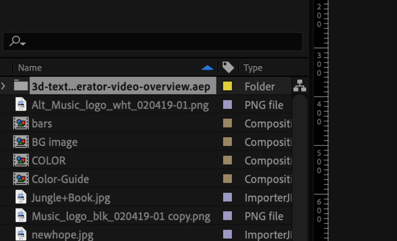397x241 pixels.
Task: Open the Project Flowchart view icon
Action: [300, 86]
